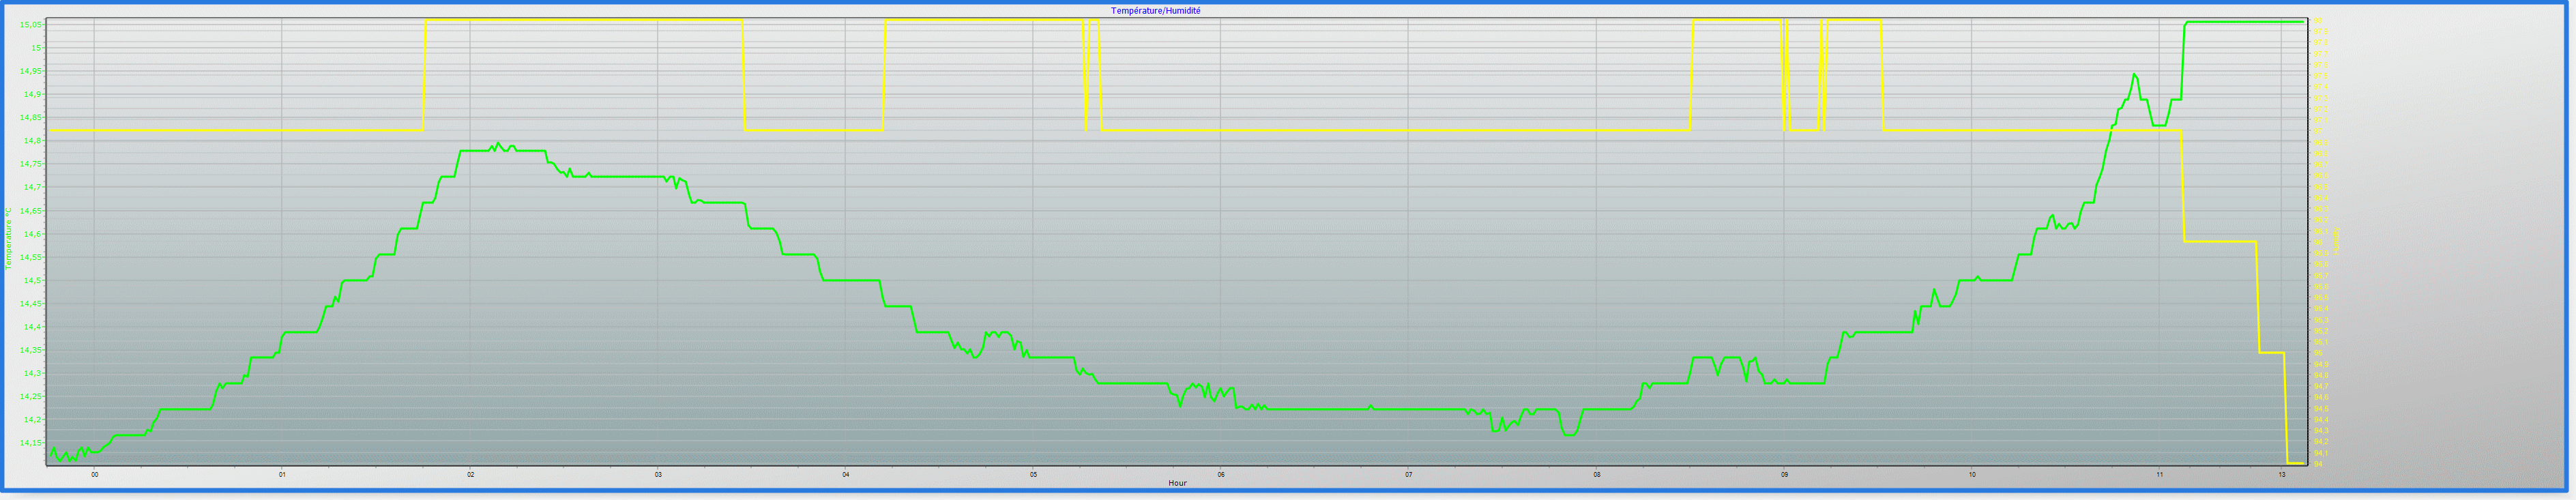Click temperature axis label "14,35"
Viewport: 2576px width, 500px height.
coord(32,350)
